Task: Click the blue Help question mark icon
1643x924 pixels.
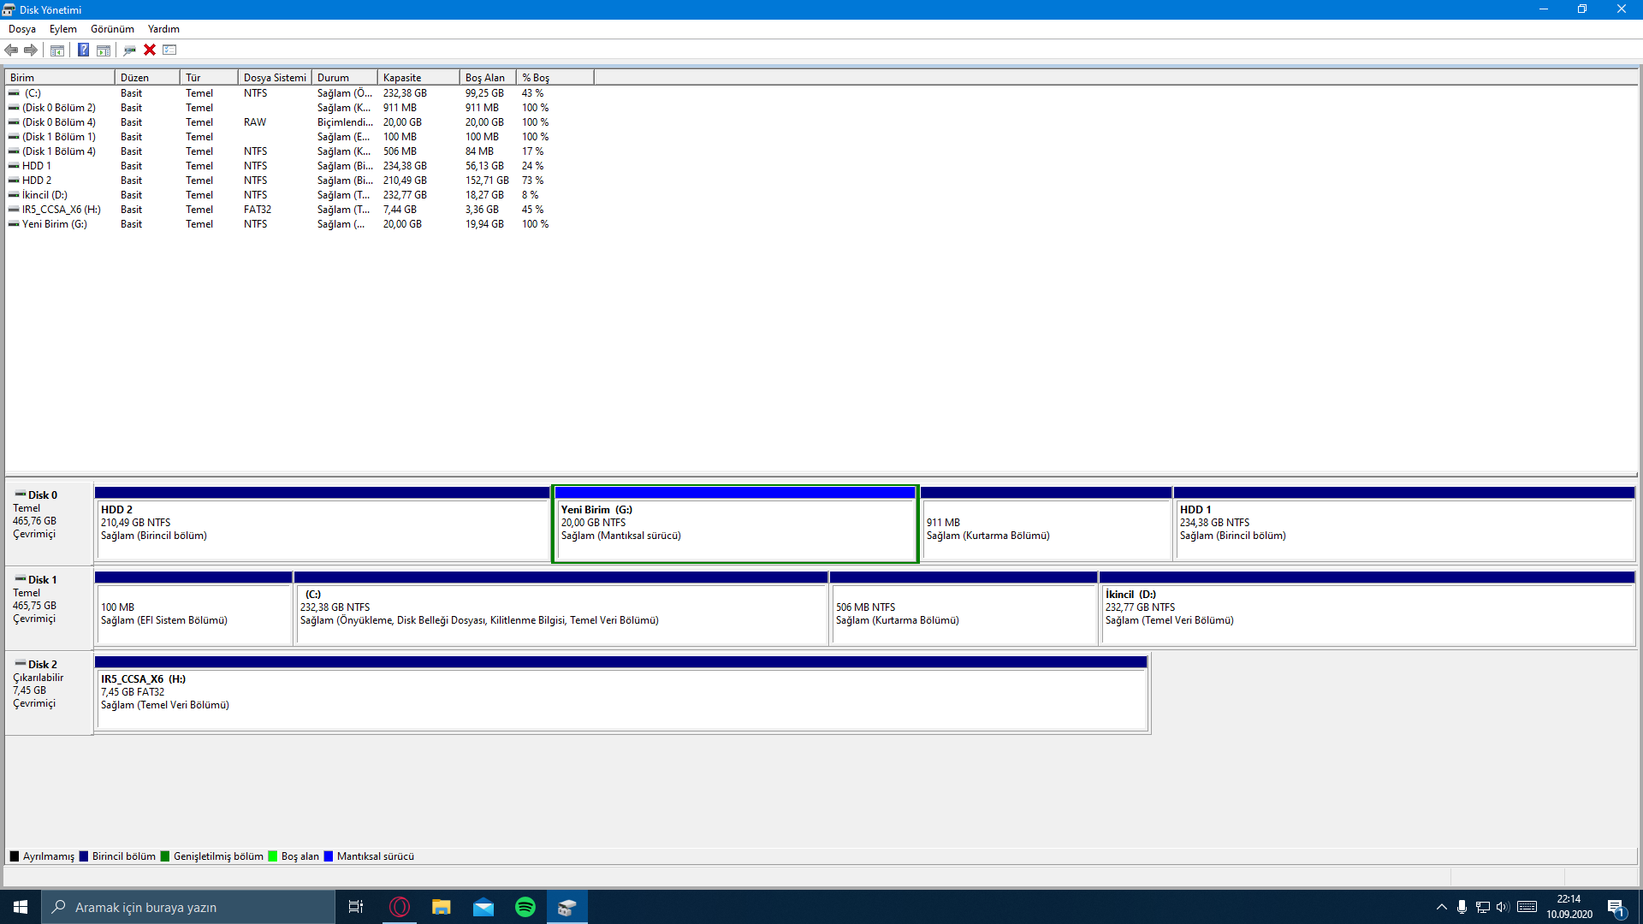Action: (83, 50)
